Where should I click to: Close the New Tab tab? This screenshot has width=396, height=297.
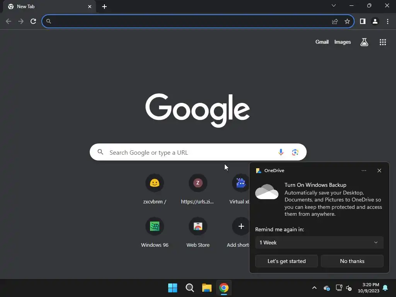pyautogui.click(x=90, y=7)
